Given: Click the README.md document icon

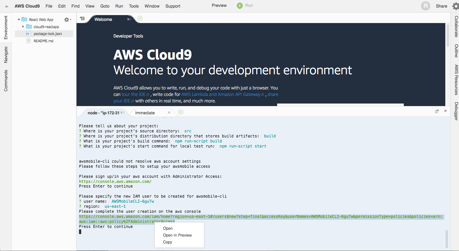Looking at the screenshot, I should coord(29,41).
